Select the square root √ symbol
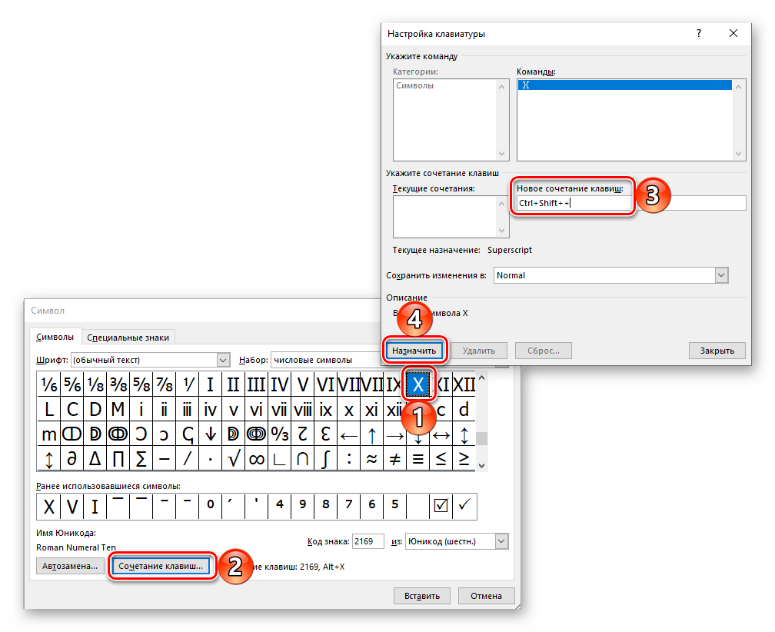This screenshot has height=632, width=775. pyautogui.click(x=233, y=459)
